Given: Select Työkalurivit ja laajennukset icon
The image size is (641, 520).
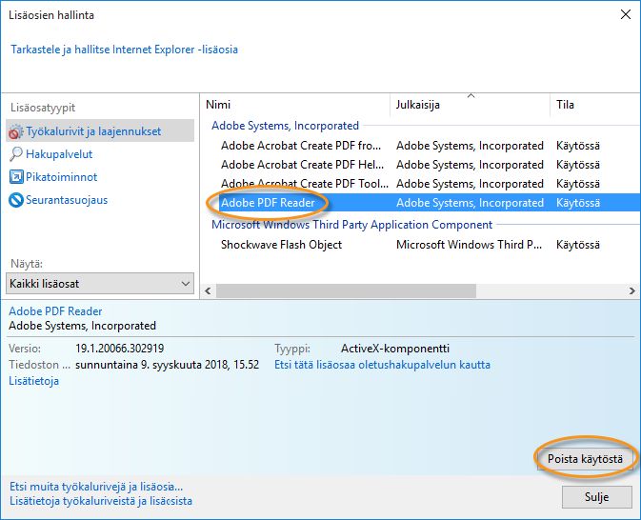Looking at the screenshot, I should point(16,131).
